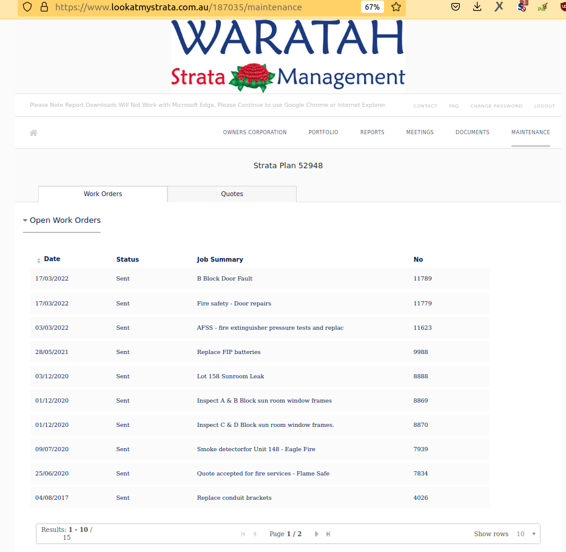566x552 pixels.
Task: Click work order number 4026
Action: point(420,497)
